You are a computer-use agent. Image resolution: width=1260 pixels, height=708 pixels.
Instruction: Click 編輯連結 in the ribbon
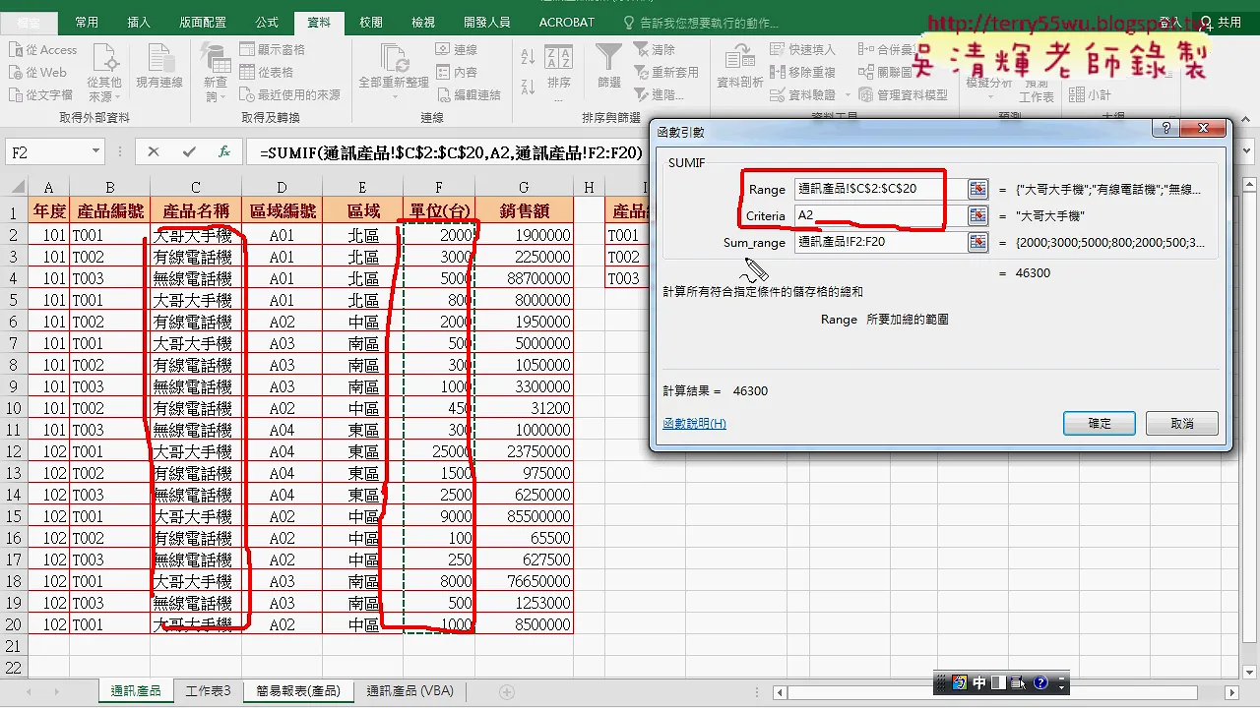pos(469,95)
